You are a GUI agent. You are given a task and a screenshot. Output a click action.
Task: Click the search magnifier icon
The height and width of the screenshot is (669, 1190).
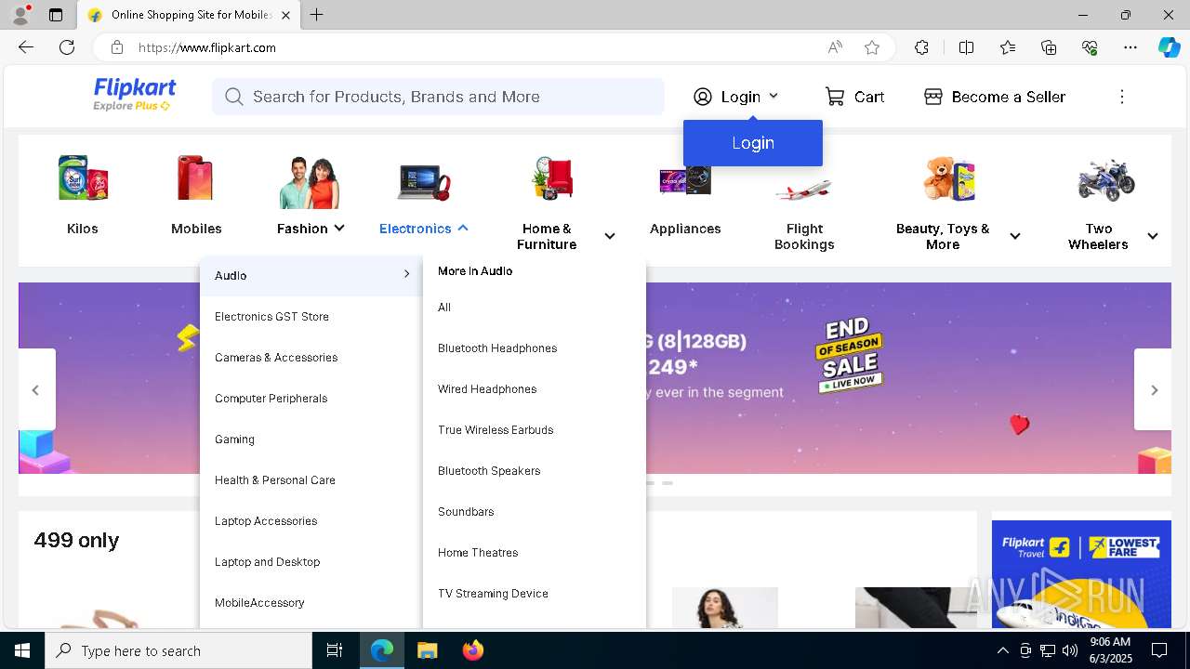coord(233,97)
